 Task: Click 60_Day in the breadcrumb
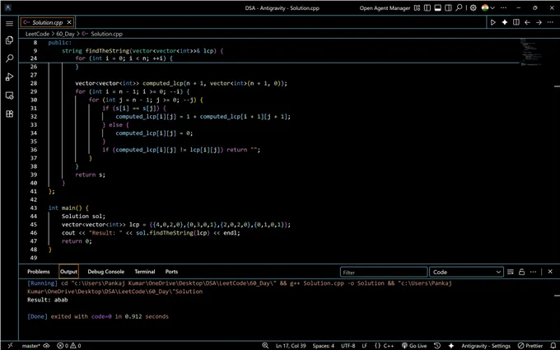65,34
